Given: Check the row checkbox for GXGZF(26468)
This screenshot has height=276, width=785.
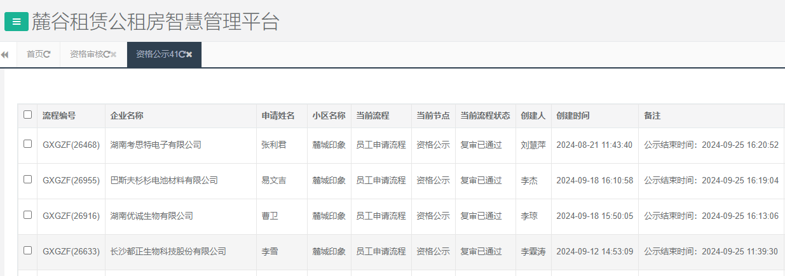Looking at the screenshot, I should tap(27, 144).
